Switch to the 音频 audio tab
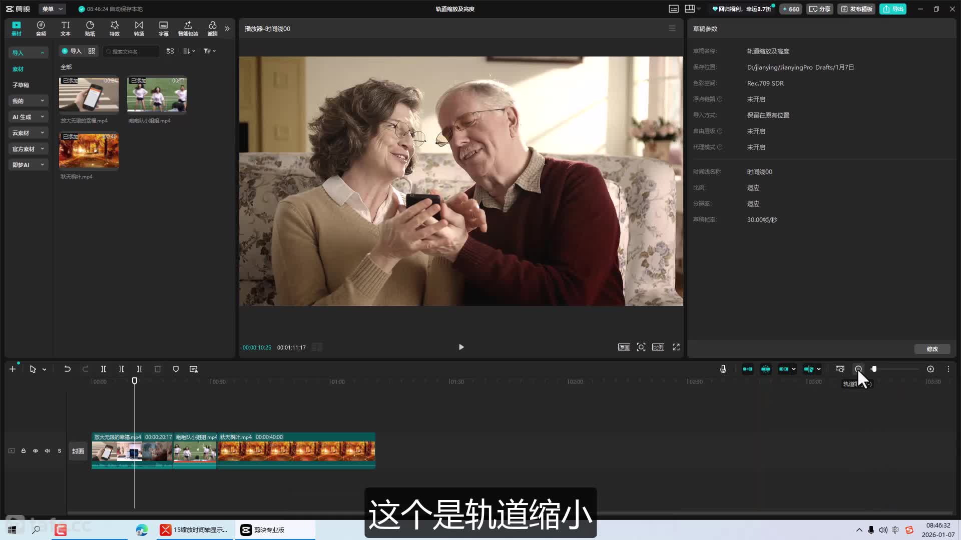The height and width of the screenshot is (540, 961). click(41, 28)
